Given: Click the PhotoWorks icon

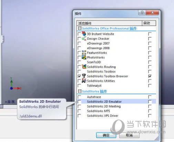Looking at the screenshot, I should pyautogui.click(x=84, y=57).
